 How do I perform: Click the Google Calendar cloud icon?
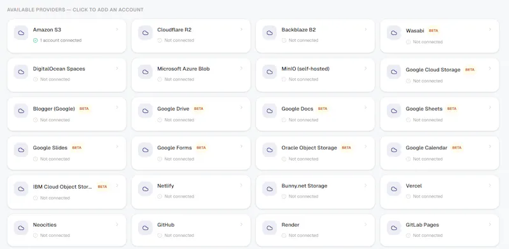pyautogui.click(x=394, y=150)
